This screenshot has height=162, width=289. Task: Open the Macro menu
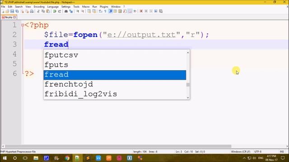click(x=86, y=7)
